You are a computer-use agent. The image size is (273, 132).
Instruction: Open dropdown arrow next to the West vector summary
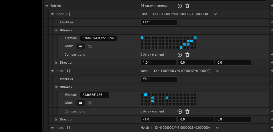(218, 71)
